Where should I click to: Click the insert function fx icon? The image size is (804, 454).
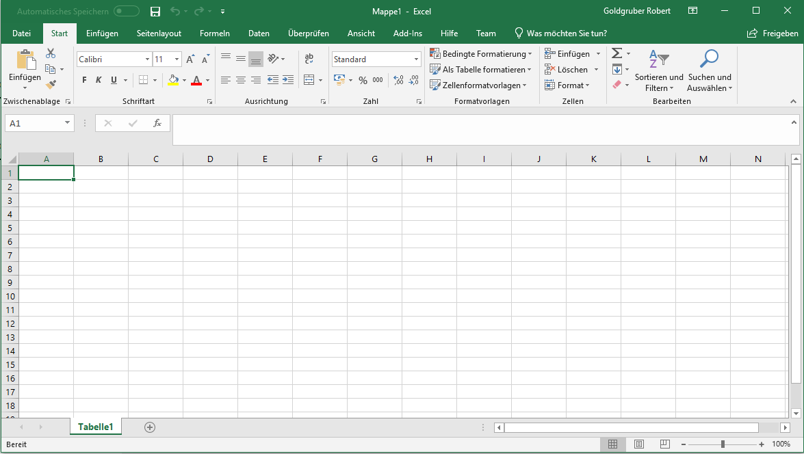pos(157,123)
